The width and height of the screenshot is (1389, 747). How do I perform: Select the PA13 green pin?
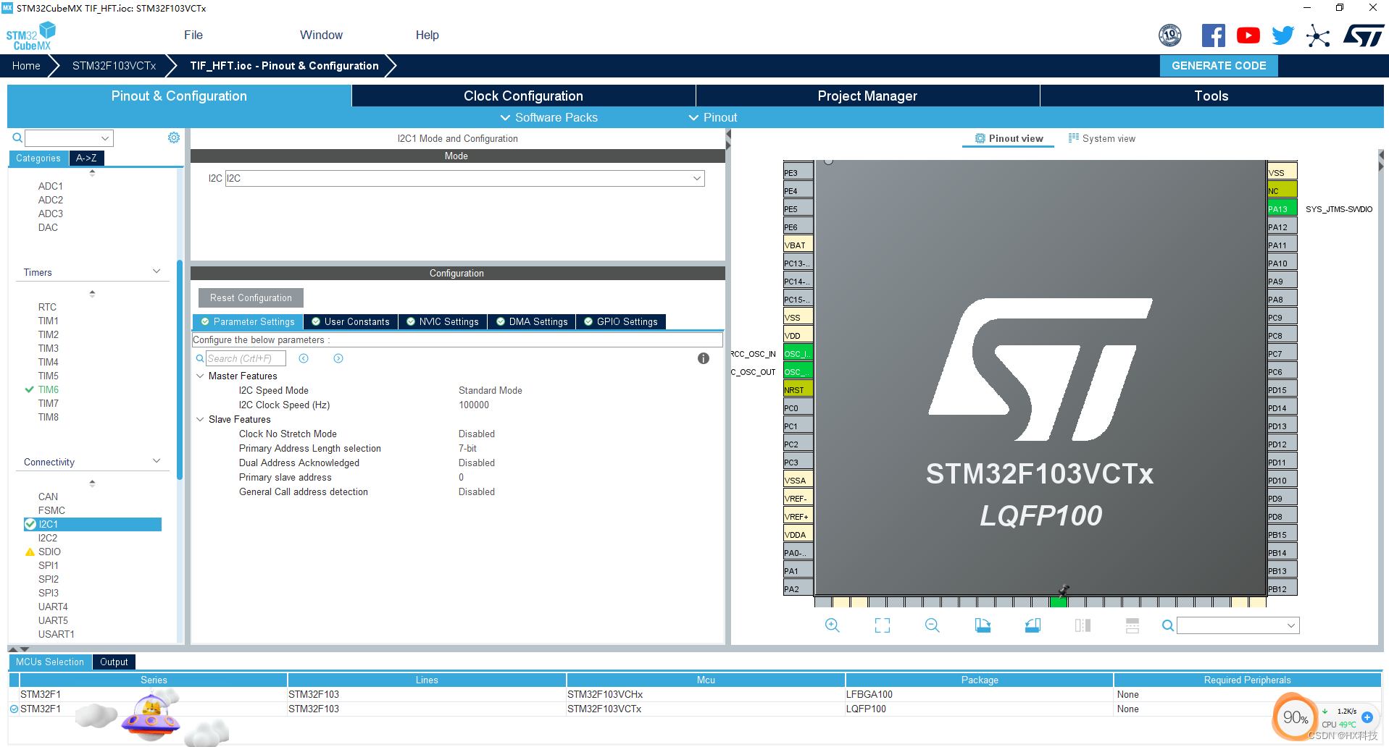click(1282, 208)
